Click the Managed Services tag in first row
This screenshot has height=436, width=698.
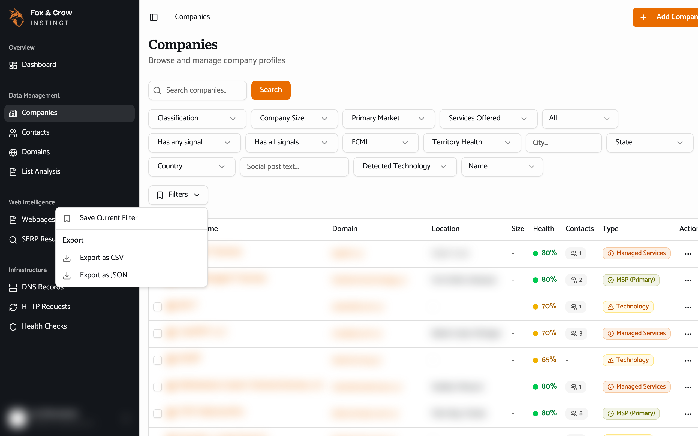(x=636, y=253)
